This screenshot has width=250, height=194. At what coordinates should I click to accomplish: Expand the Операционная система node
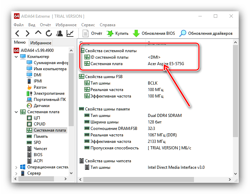[16, 167]
